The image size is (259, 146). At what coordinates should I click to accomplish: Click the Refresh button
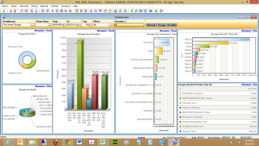coord(151,25)
